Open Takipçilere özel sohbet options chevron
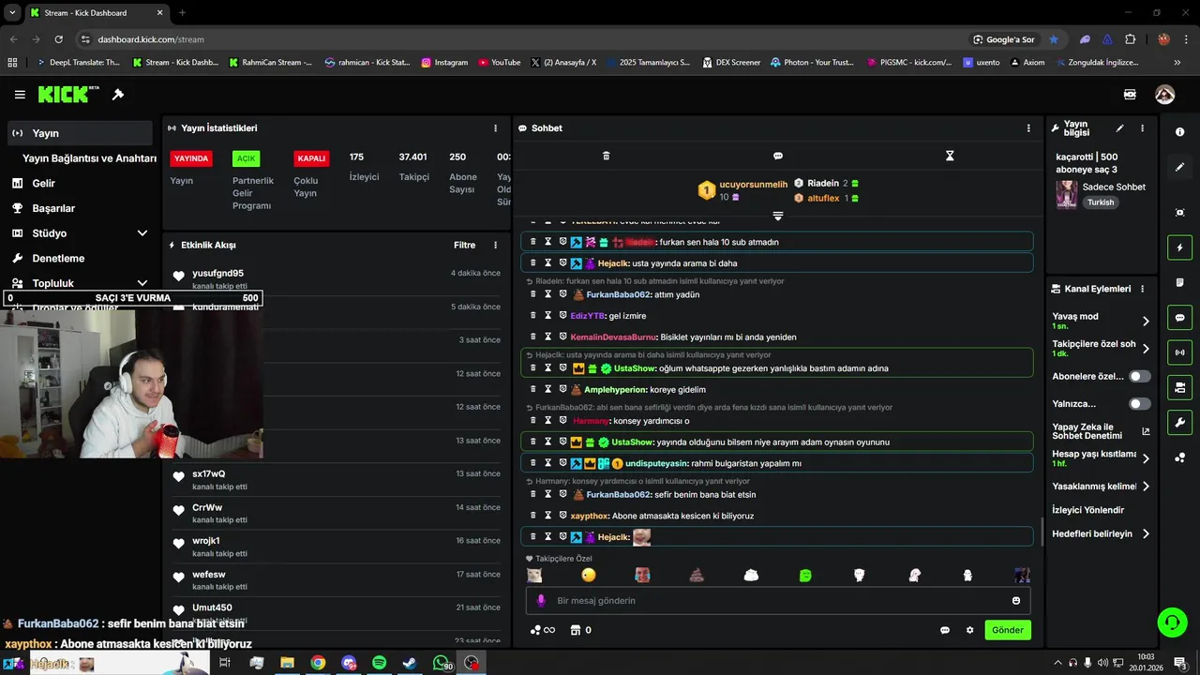1200x675 pixels. tap(1146, 349)
